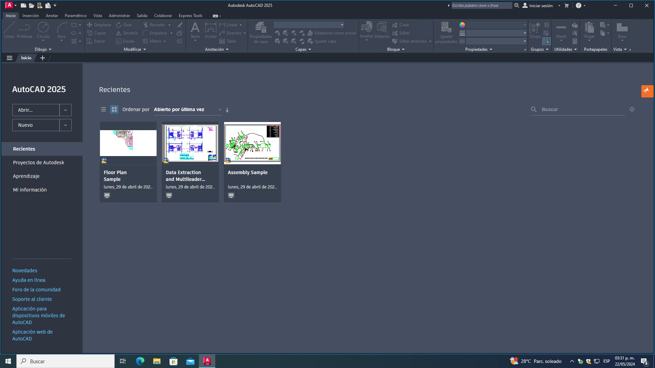Open Microsoft Edge from taskbar
This screenshot has height=368, width=655.
[x=140, y=361]
